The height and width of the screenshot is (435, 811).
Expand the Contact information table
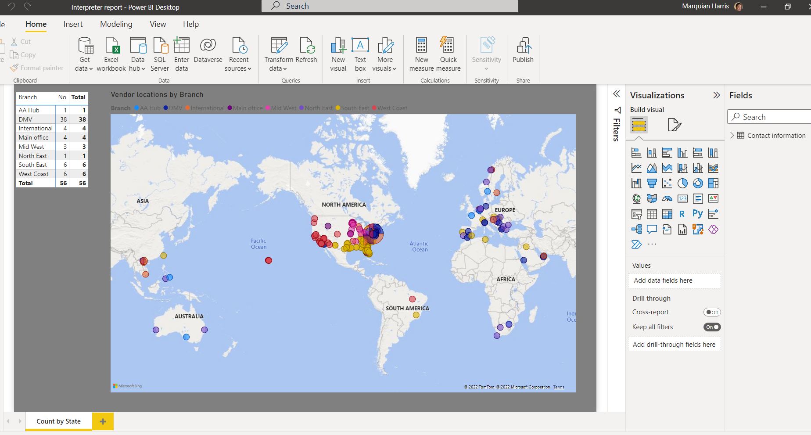click(x=732, y=135)
